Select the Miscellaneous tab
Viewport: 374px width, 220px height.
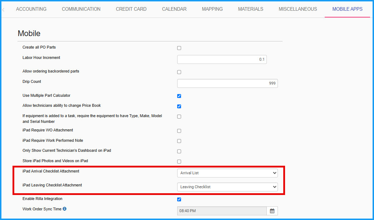coord(298,9)
